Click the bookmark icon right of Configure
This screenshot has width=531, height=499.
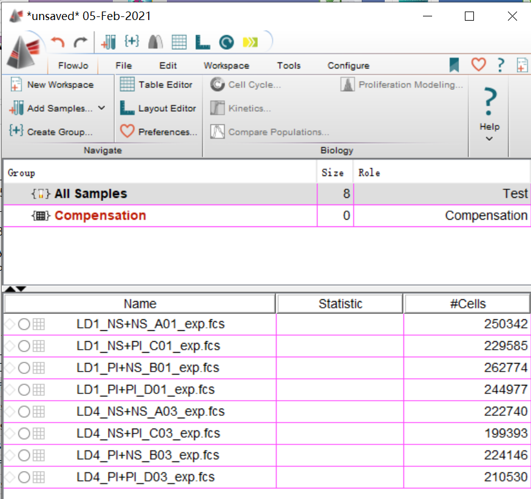click(x=454, y=64)
